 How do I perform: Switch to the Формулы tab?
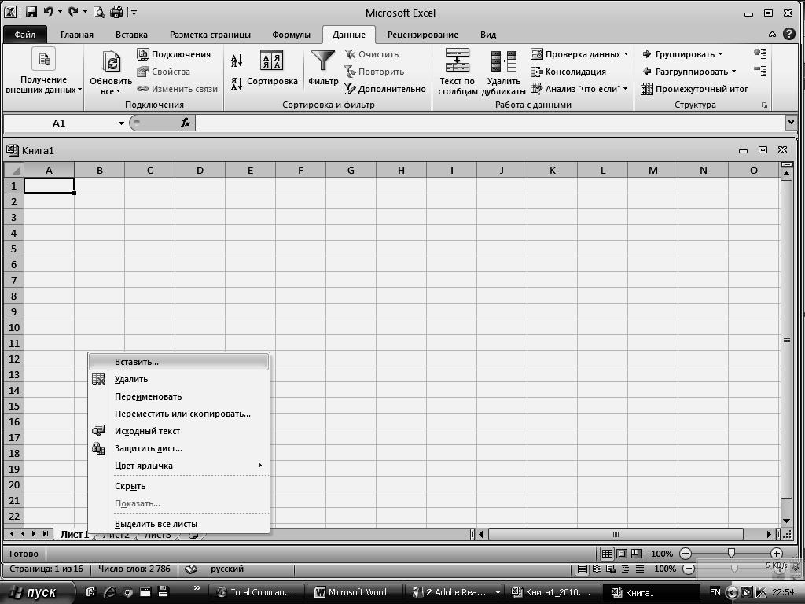[x=291, y=35]
